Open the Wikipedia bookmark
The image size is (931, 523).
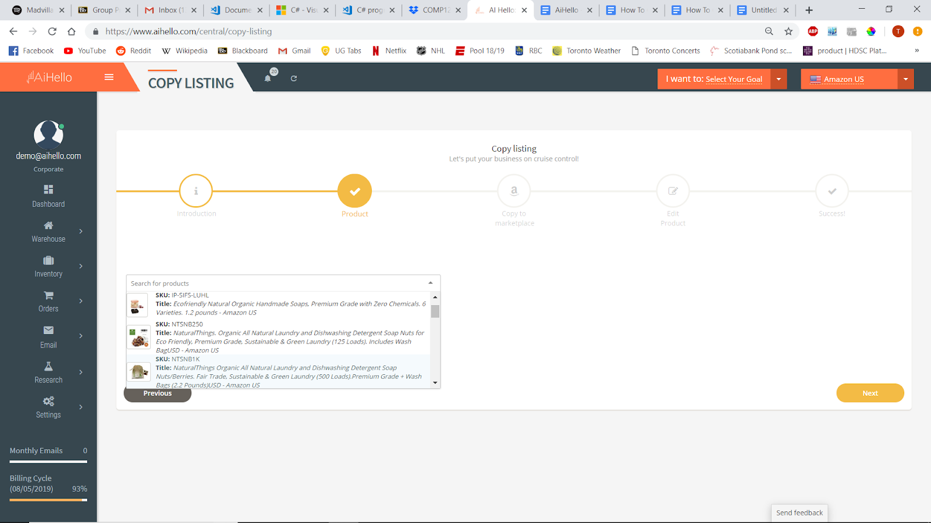point(184,51)
